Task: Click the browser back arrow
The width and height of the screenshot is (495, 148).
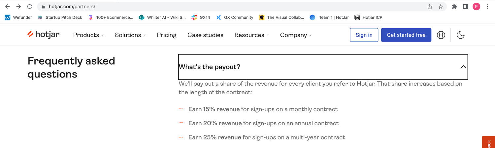Action: [8, 7]
